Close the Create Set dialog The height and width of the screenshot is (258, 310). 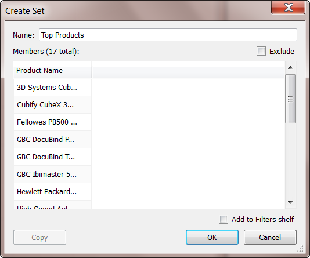(x=289, y=8)
